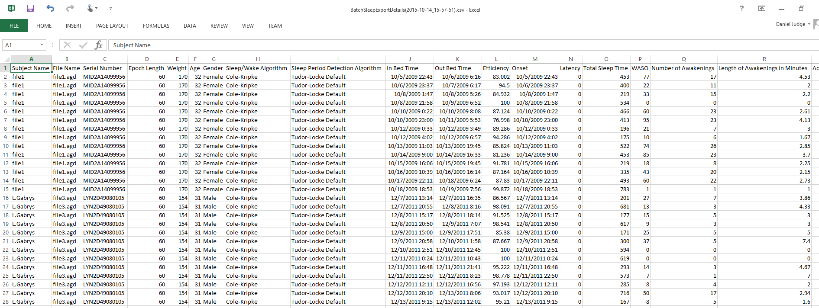Undo the last action
This screenshot has width=819, height=308.
[x=50, y=8]
